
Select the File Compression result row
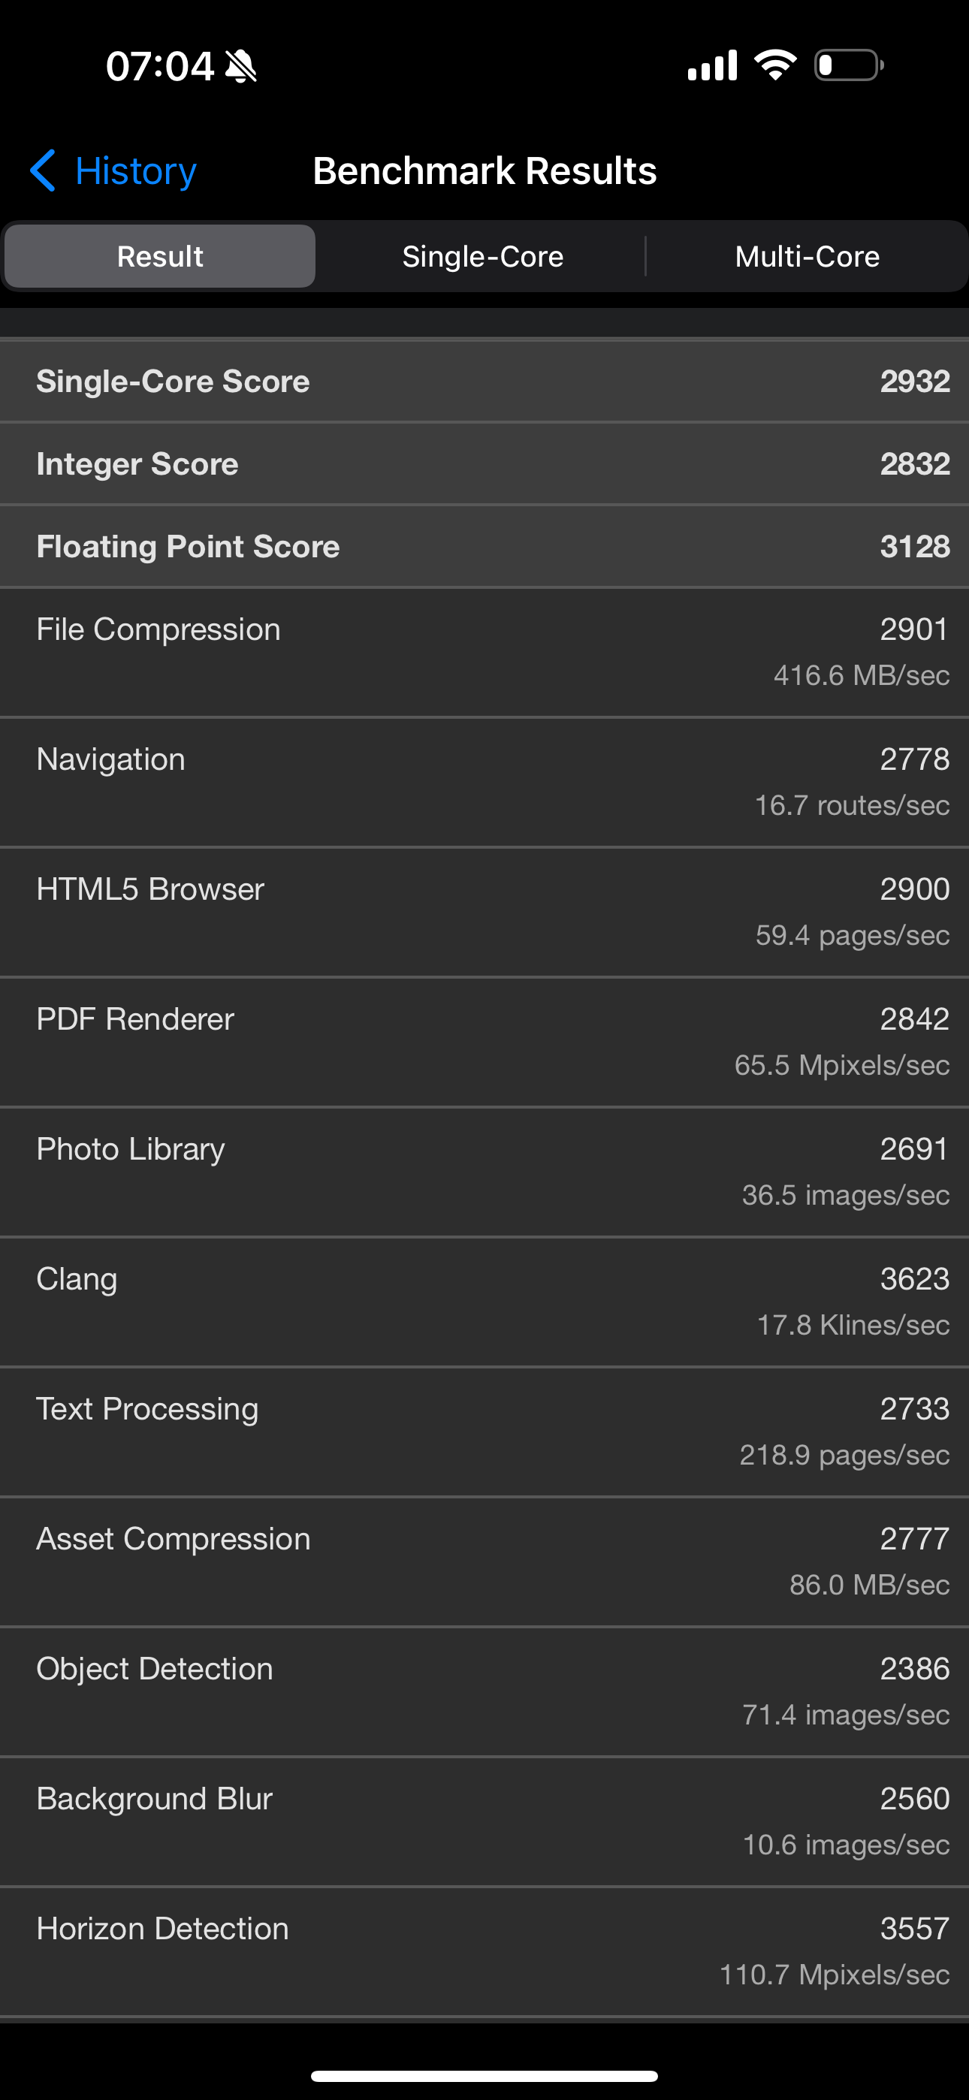(x=484, y=651)
